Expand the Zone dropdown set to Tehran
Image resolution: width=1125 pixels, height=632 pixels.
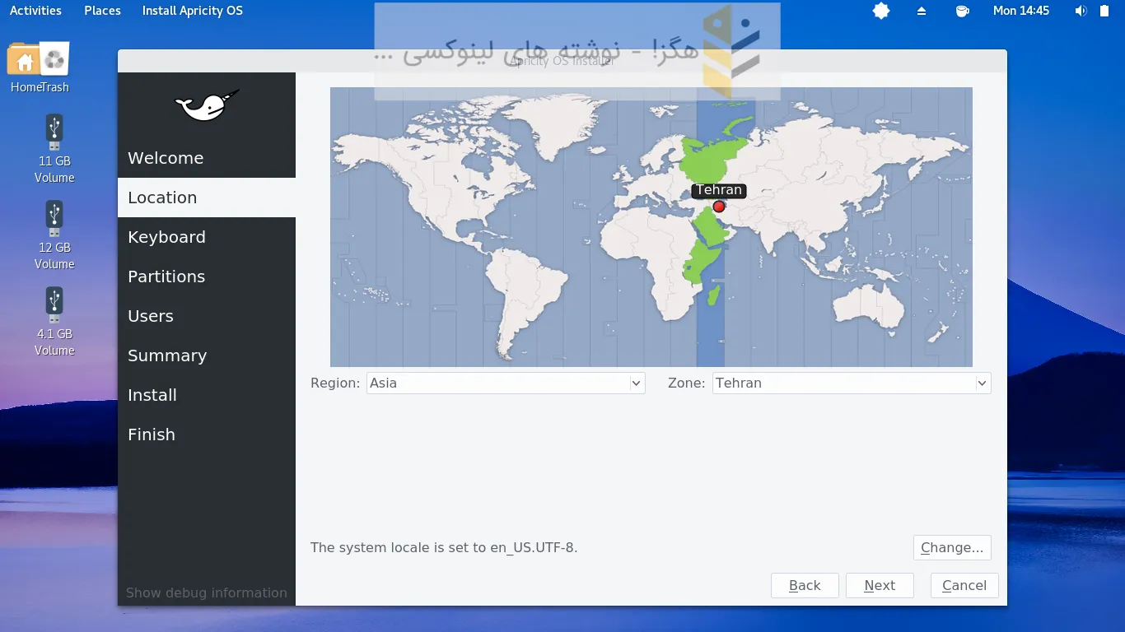[852, 383]
